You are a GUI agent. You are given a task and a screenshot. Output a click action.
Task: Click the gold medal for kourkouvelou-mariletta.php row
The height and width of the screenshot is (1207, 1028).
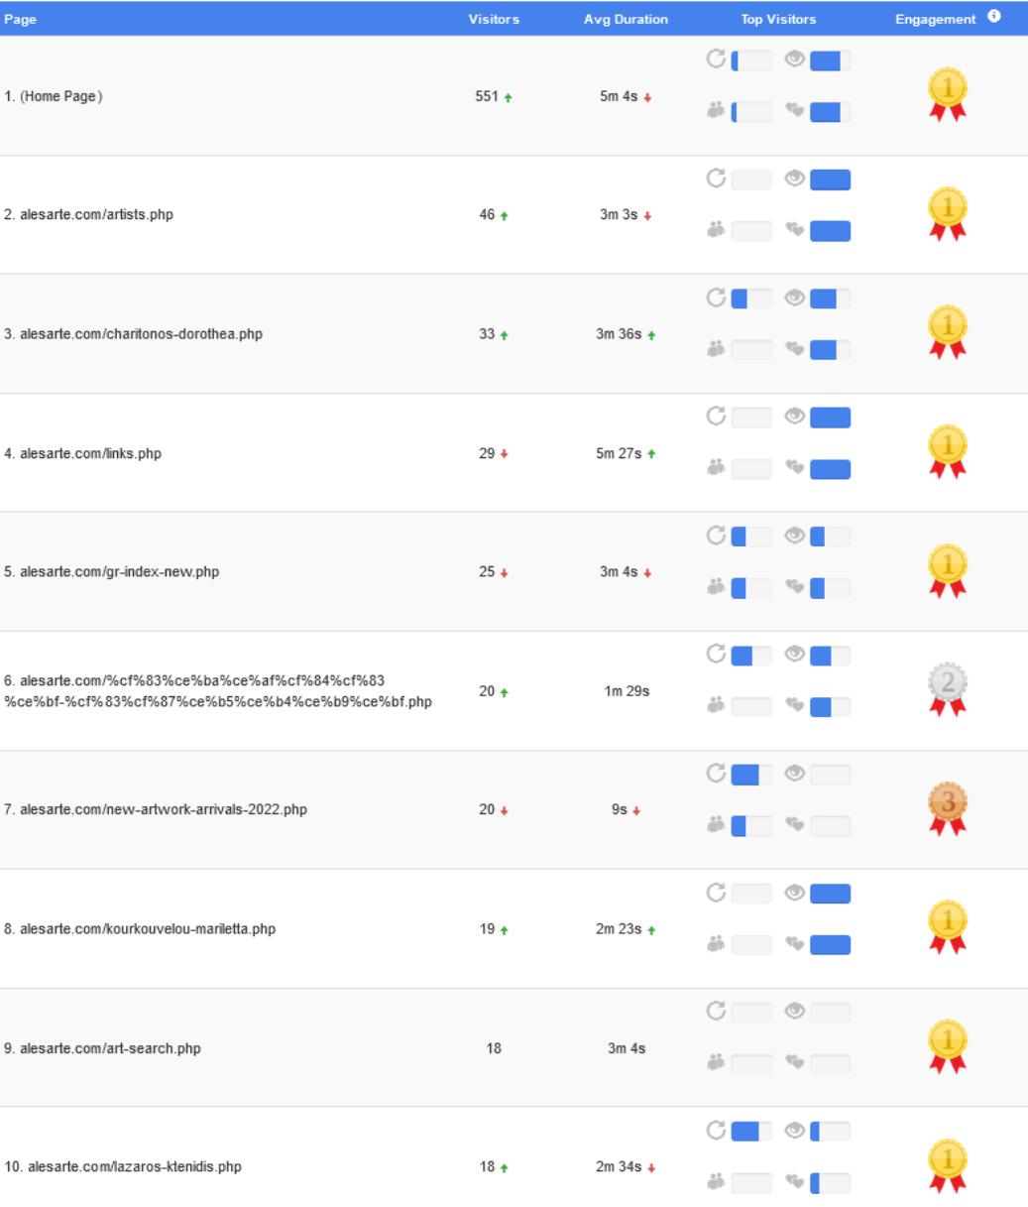click(948, 929)
